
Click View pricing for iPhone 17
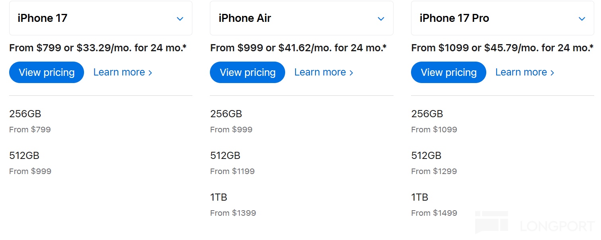47,72
